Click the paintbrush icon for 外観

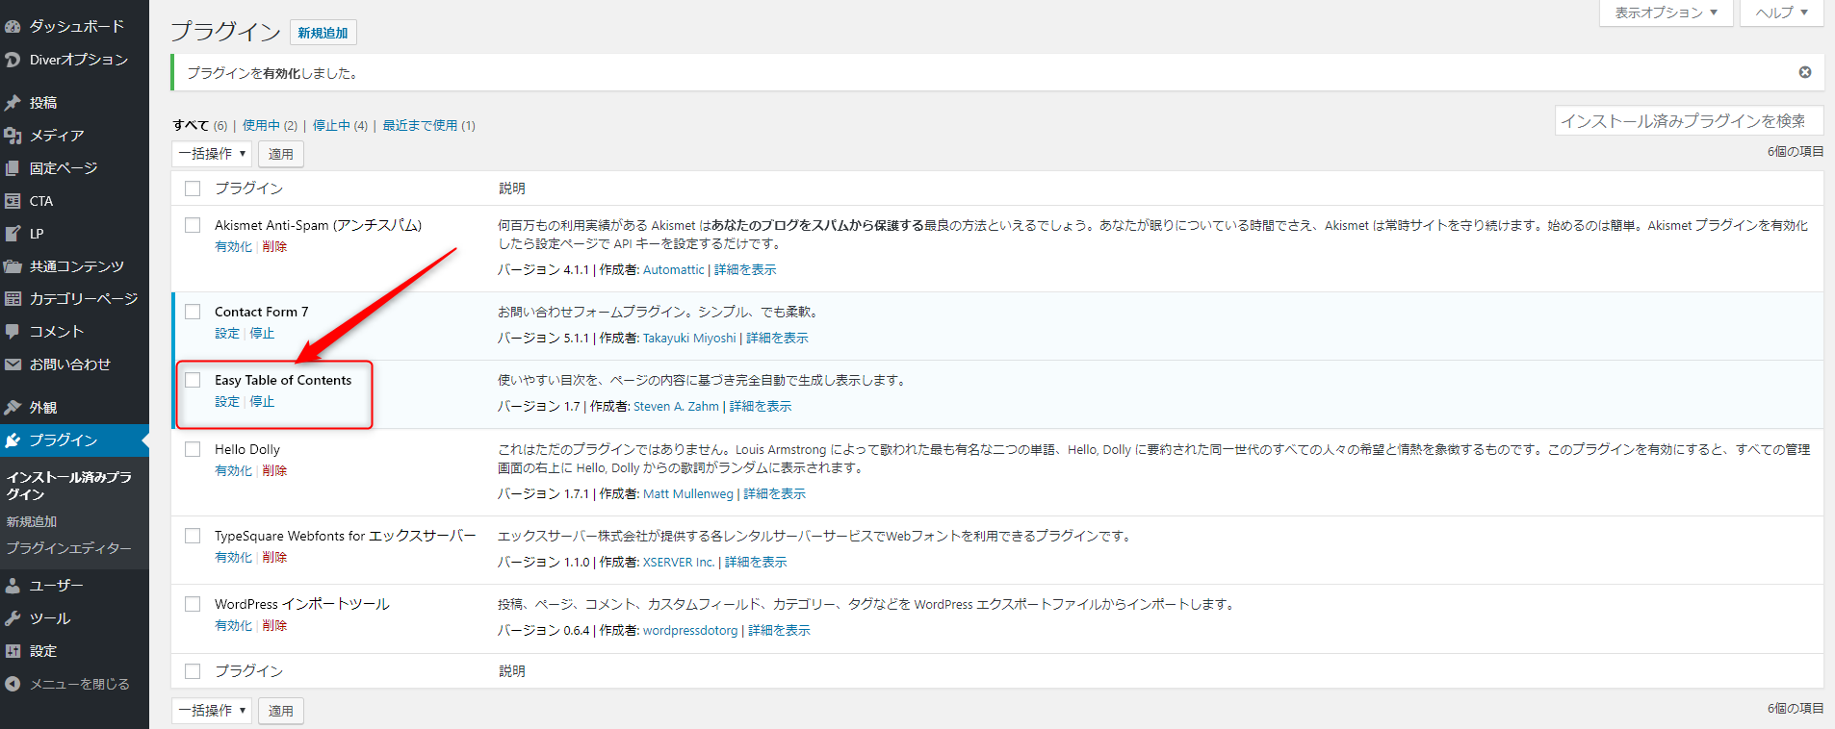(13, 408)
